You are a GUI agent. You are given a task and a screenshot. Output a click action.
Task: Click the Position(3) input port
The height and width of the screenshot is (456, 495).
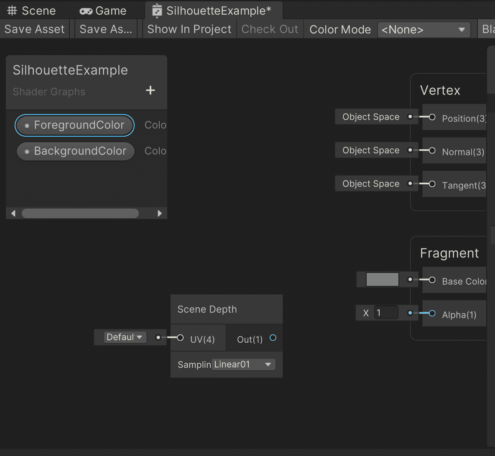[432, 117]
